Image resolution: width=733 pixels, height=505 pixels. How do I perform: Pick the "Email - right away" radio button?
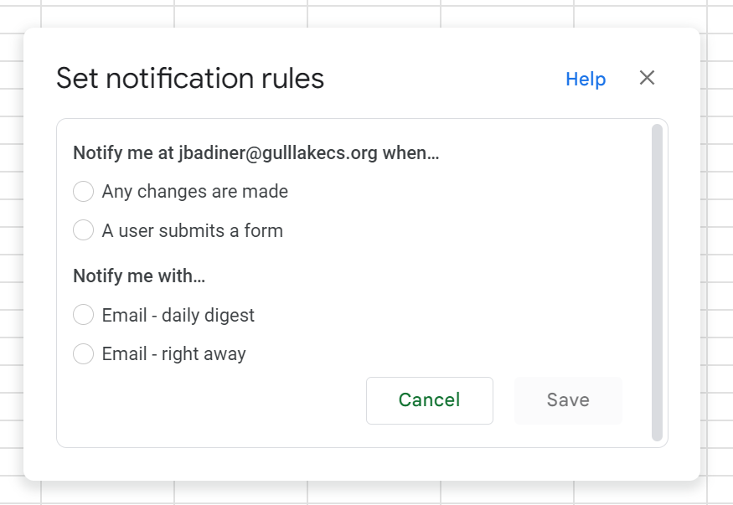[83, 353]
